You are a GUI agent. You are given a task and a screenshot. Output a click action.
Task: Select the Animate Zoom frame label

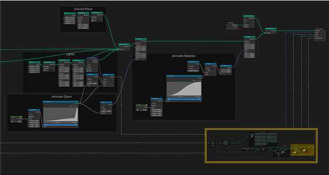tap(62, 96)
